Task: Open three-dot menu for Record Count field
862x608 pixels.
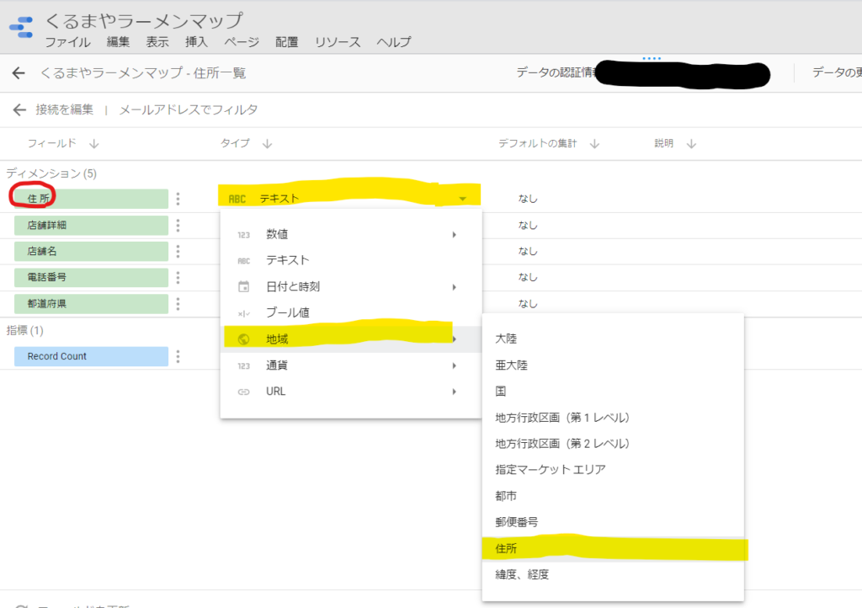Action: [x=178, y=357]
